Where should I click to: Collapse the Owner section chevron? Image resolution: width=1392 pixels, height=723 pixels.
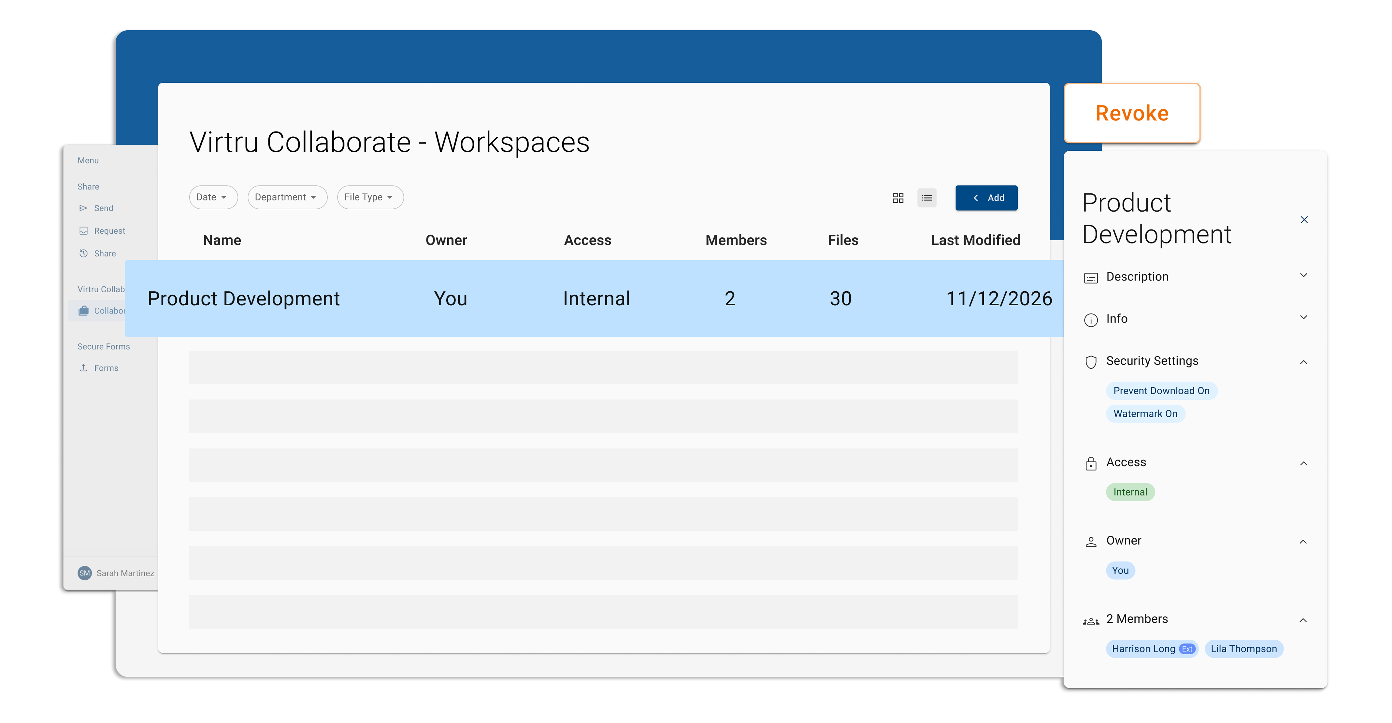tap(1303, 542)
